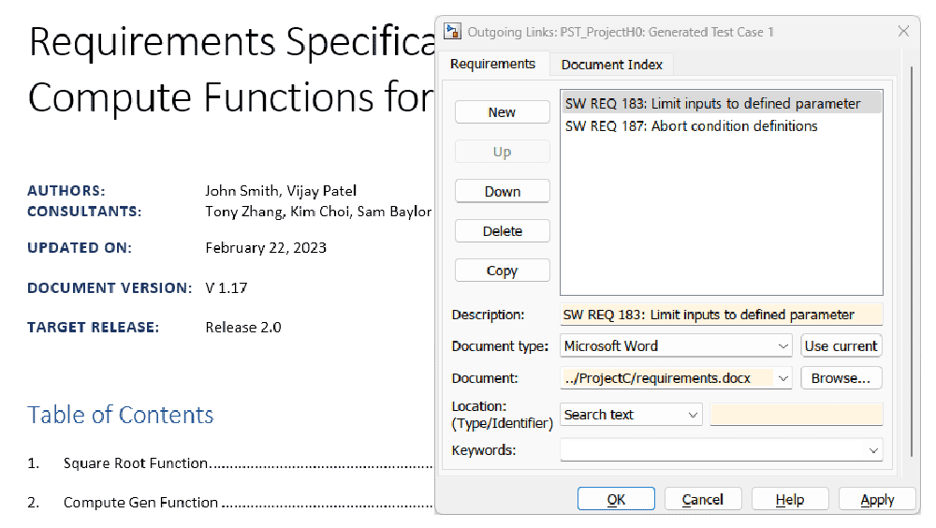936x528 pixels.
Task: Confirm with the OK button
Action: click(616, 500)
